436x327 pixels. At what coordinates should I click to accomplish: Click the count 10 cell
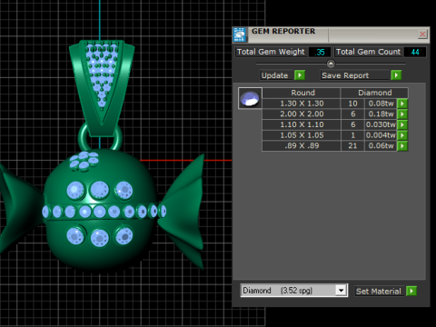point(352,104)
